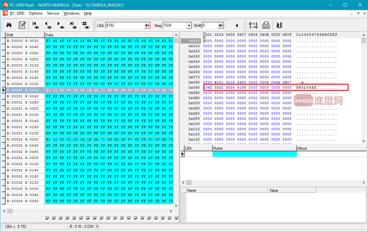Screen dimensions: 368x232
Task: Open the Options menu
Action: 36,13
